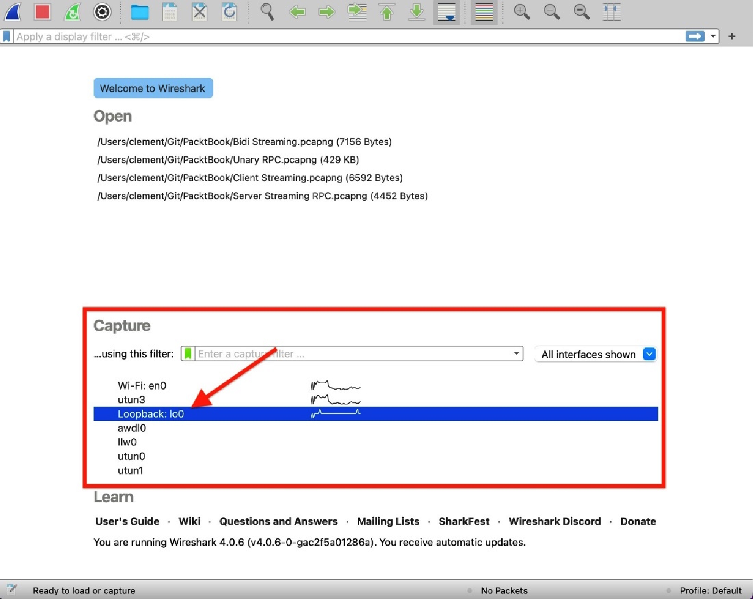Open a capture file folder icon
Viewport: 753px width, 599px height.
(x=140, y=11)
